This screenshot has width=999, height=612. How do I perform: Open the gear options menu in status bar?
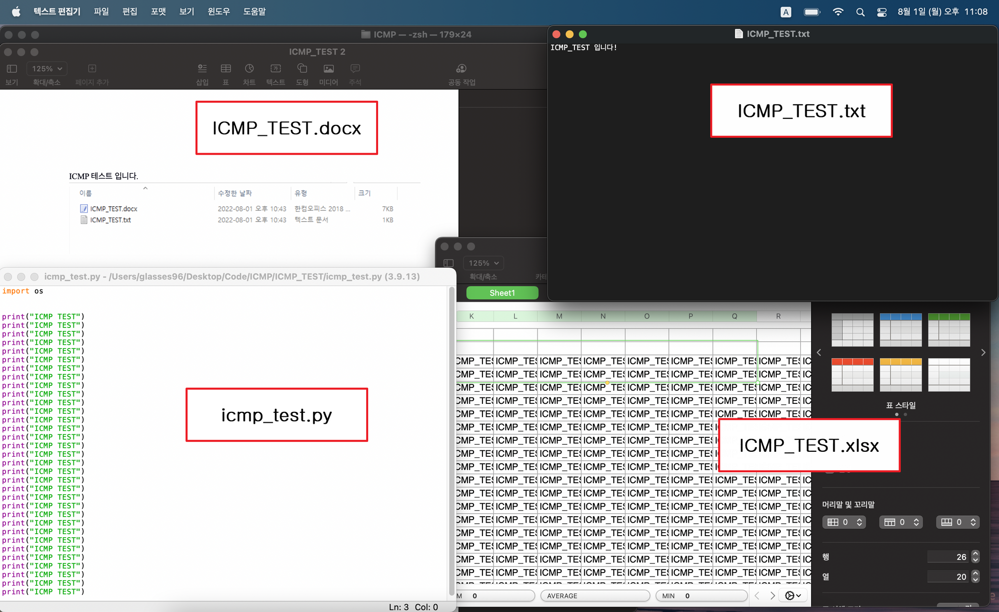tap(793, 596)
